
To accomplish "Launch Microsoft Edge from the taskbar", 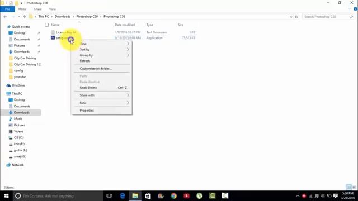I will (x=123, y=196).
